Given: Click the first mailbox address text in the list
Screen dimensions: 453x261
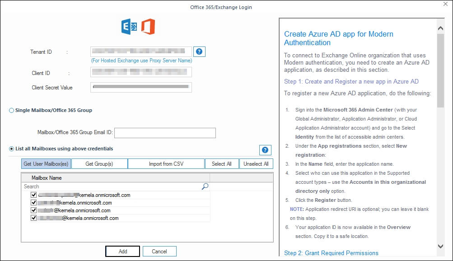Looking at the screenshot, I should click(x=84, y=195).
